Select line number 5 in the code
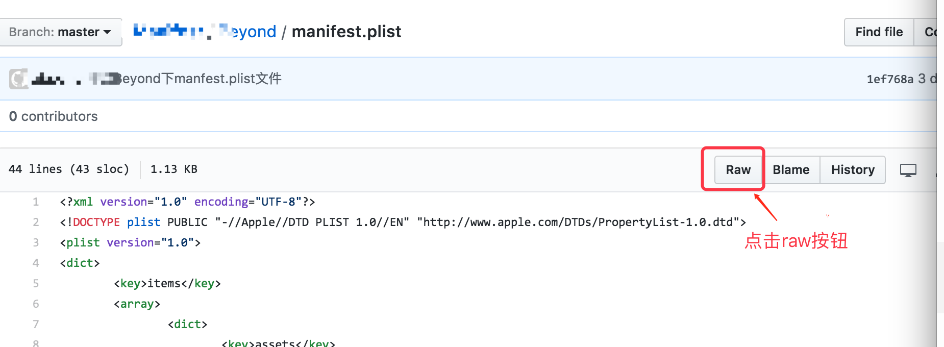 pos(36,284)
